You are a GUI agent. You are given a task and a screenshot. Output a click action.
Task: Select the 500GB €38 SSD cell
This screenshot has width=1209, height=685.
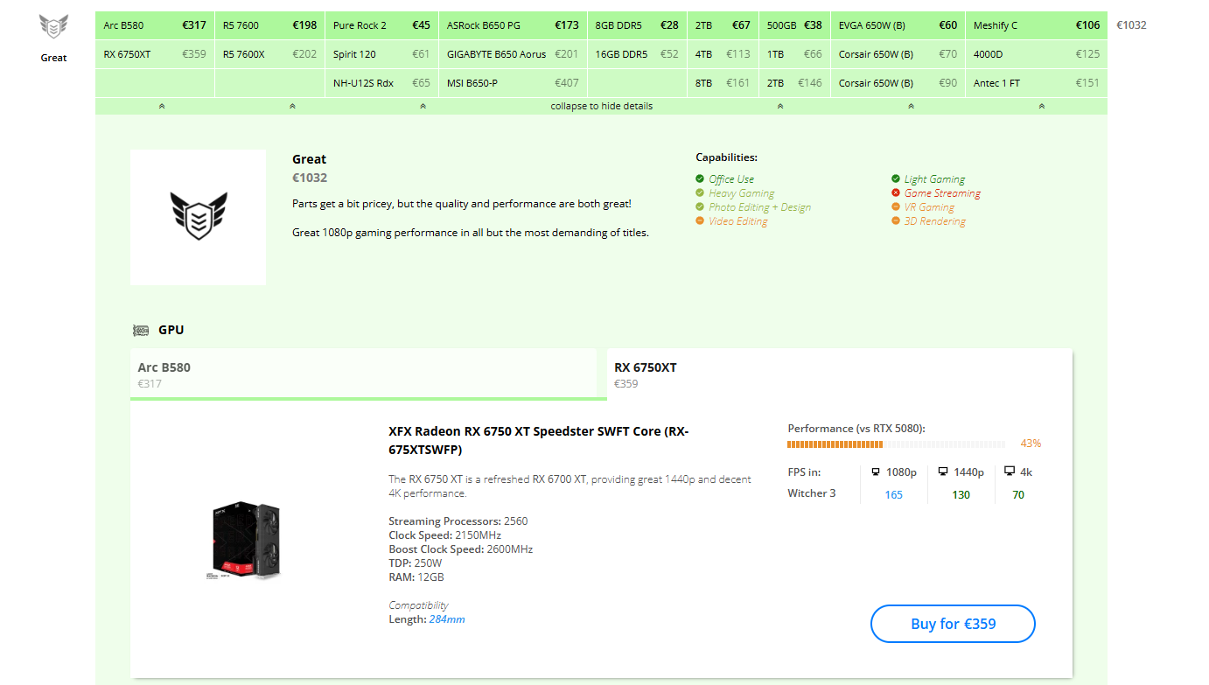point(794,25)
